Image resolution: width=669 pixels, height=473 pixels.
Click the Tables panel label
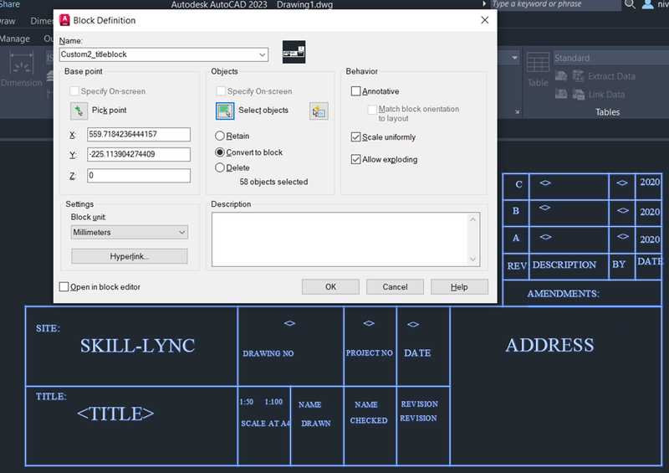(608, 112)
